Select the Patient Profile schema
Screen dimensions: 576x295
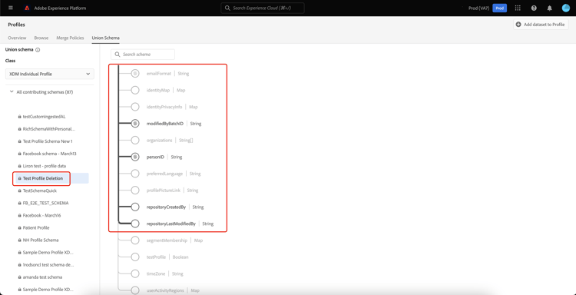click(36, 227)
